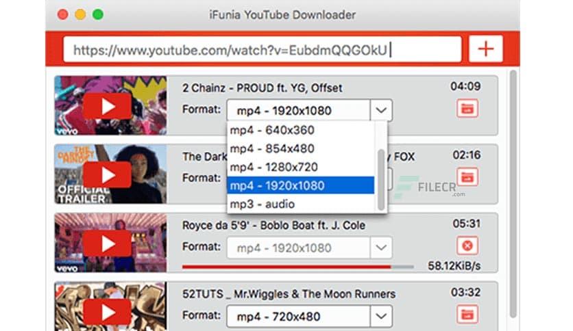Screen dimensions: 573x331
Task: Click the title '2 Chainz - PROUD ft. YG, Offset'
Action: coord(263,88)
